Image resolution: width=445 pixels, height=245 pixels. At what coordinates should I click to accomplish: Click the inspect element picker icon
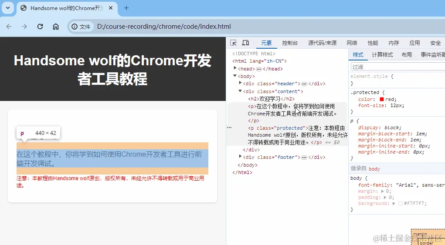233,43
